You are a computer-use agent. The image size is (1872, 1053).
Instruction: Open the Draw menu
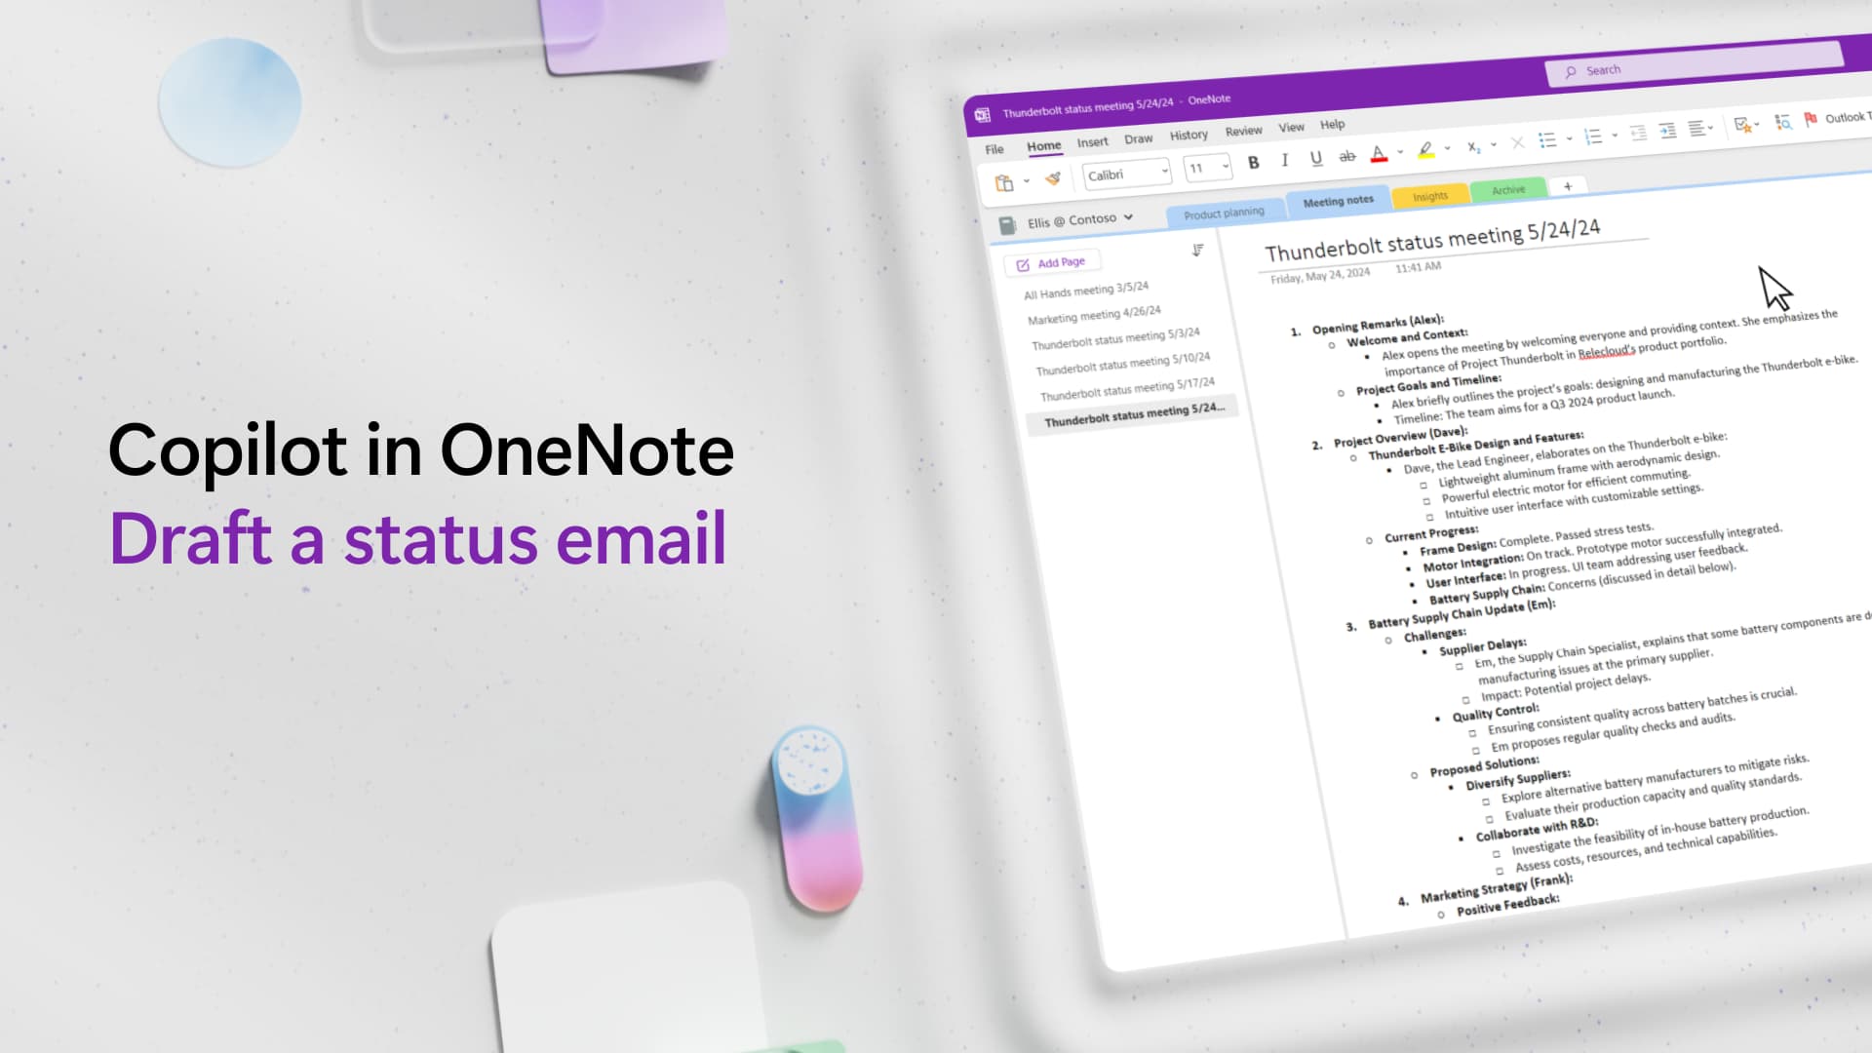point(1138,138)
